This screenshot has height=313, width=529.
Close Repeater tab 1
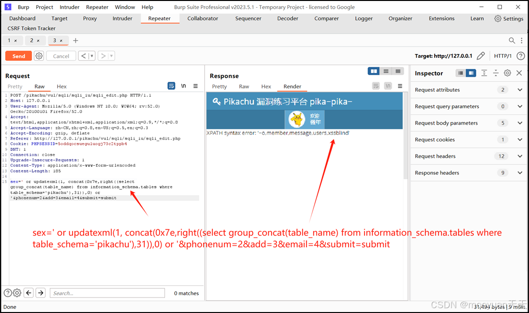click(x=15, y=41)
